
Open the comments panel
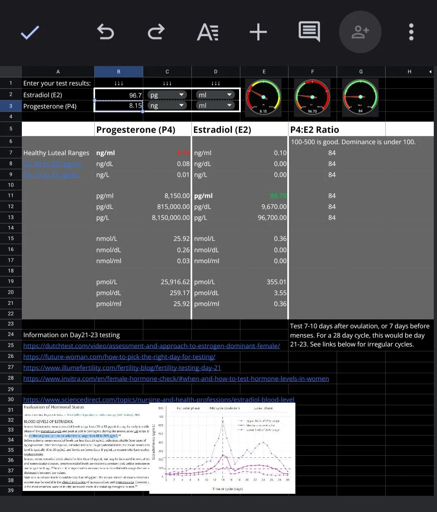[309, 32]
